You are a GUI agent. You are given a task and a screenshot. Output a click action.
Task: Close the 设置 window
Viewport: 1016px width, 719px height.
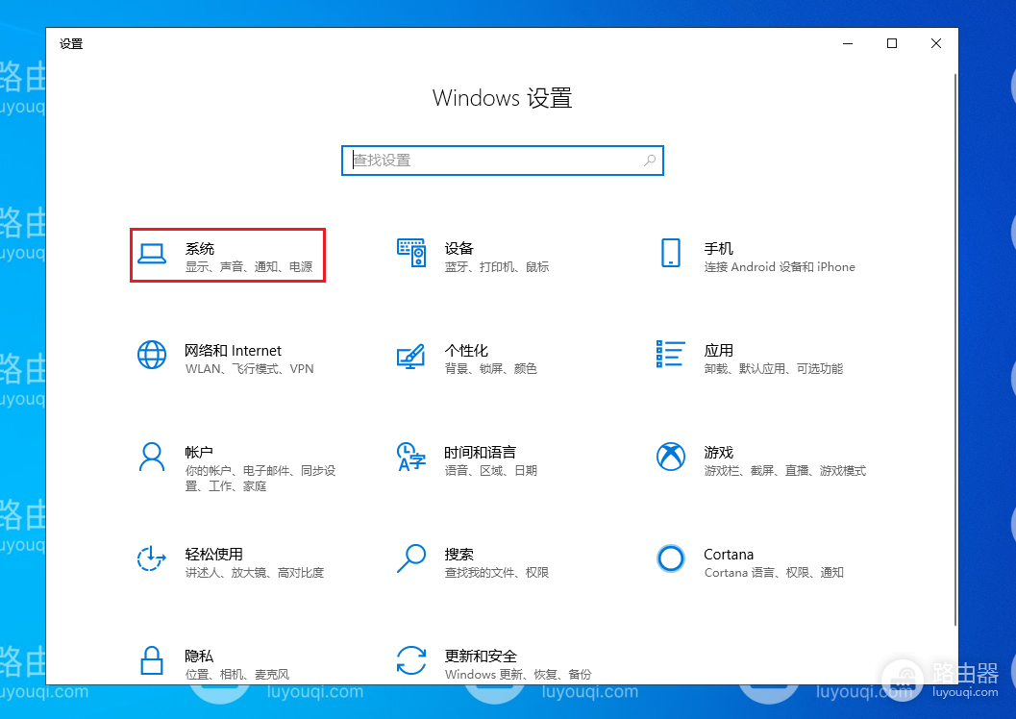(x=935, y=43)
